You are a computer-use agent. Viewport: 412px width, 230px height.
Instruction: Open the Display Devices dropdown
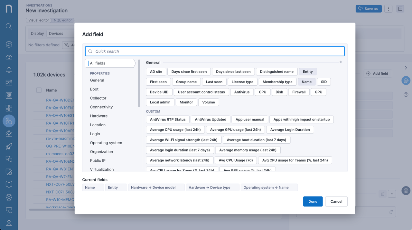pyautogui.click(x=61, y=34)
